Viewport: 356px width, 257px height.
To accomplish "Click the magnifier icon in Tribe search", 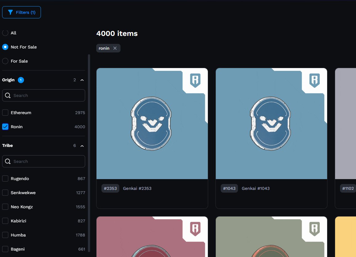I will 8,161.
